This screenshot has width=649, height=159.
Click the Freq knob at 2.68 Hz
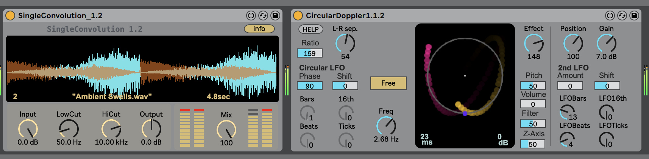tap(386, 126)
